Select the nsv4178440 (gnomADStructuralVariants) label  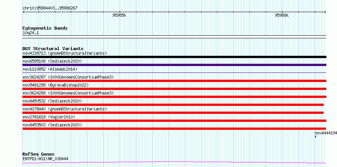[65, 109]
